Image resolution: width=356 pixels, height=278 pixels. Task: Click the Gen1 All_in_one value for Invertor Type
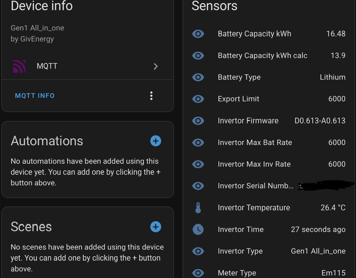[x=318, y=251]
